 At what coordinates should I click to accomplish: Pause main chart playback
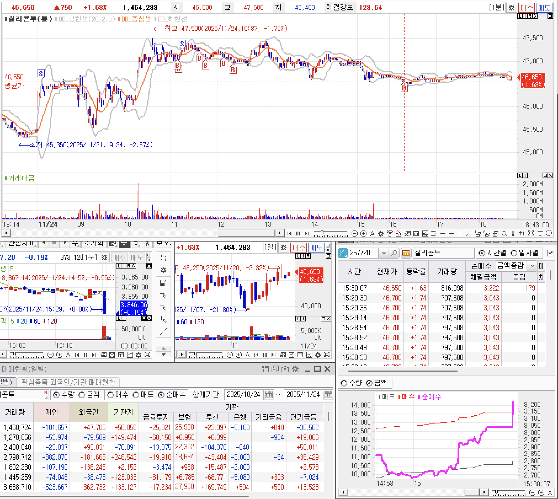click(298, 234)
